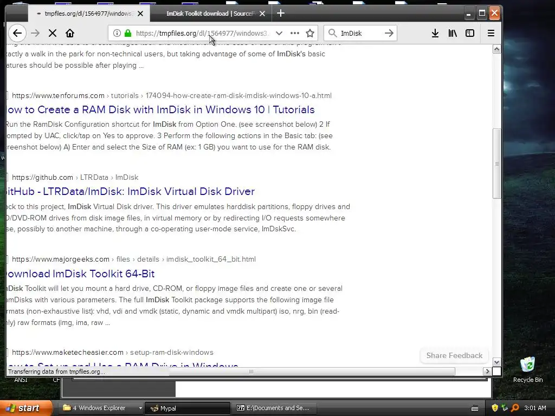Switch to the 7-Zip E:\Documents taskbar window
Image resolution: width=555 pixels, height=416 pixels.
(274, 408)
